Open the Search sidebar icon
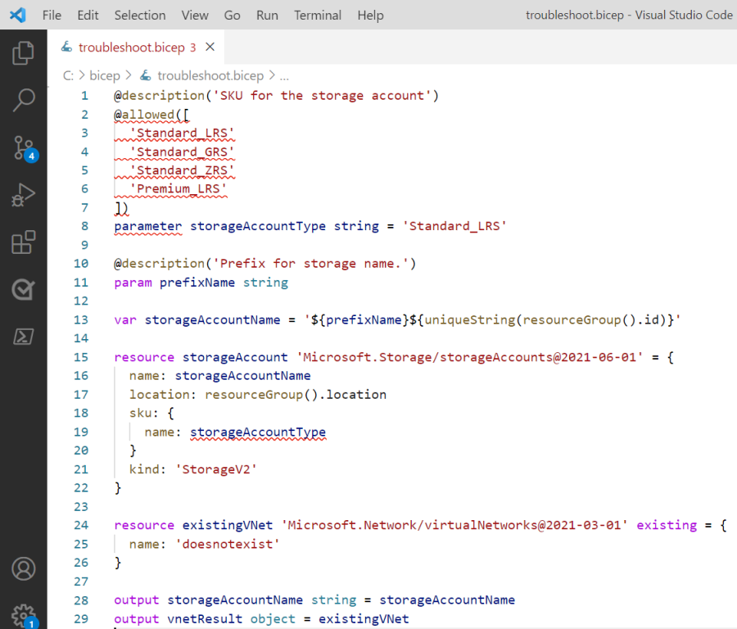The width and height of the screenshot is (737, 629). click(x=25, y=99)
